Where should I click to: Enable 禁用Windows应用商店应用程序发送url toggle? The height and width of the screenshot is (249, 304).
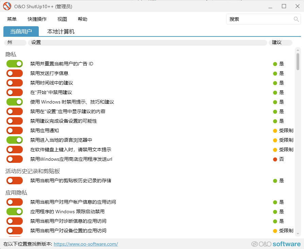(x=15, y=159)
